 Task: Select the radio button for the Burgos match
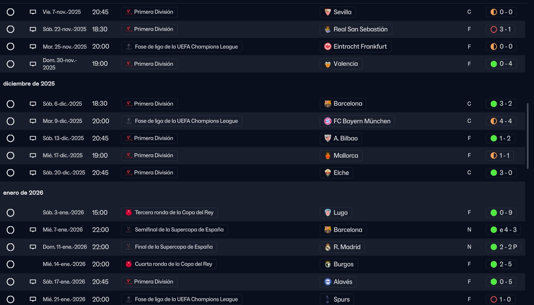coord(10,264)
